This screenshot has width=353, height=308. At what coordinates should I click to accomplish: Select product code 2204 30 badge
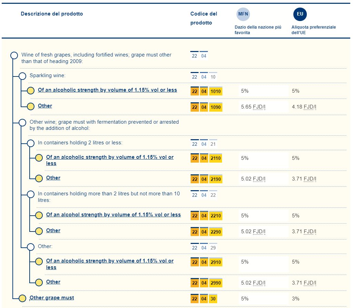pos(204,299)
